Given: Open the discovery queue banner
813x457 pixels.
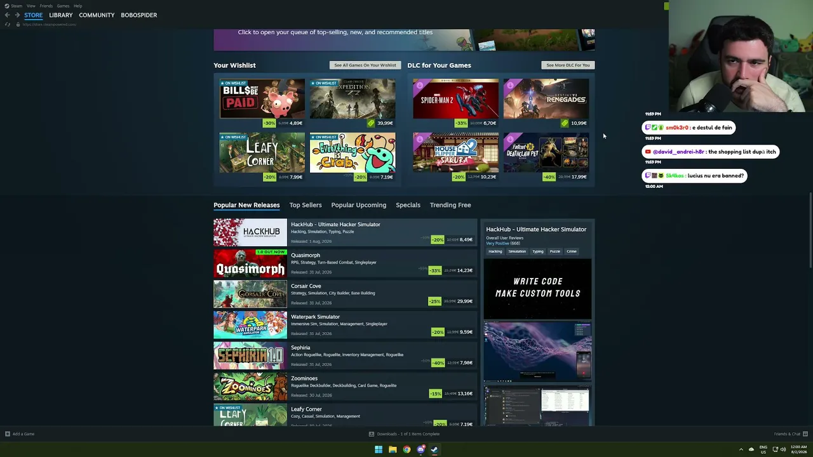Looking at the screenshot, I should pos(404,39).
